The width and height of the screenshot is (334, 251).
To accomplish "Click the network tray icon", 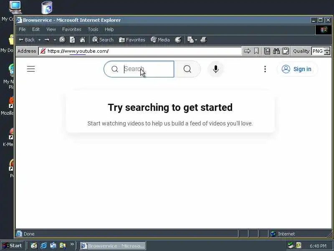I will 291,245.
